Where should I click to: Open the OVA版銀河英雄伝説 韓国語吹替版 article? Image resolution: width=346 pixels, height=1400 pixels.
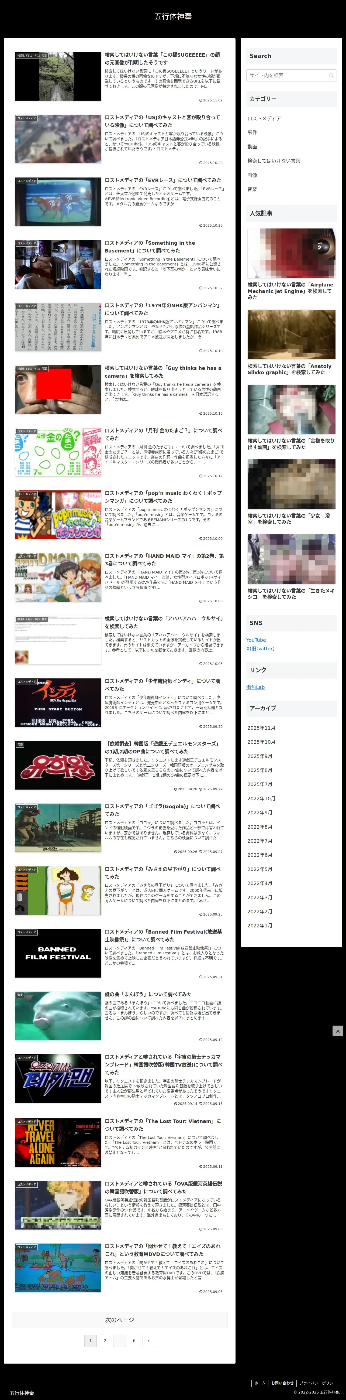(163, 1187)
